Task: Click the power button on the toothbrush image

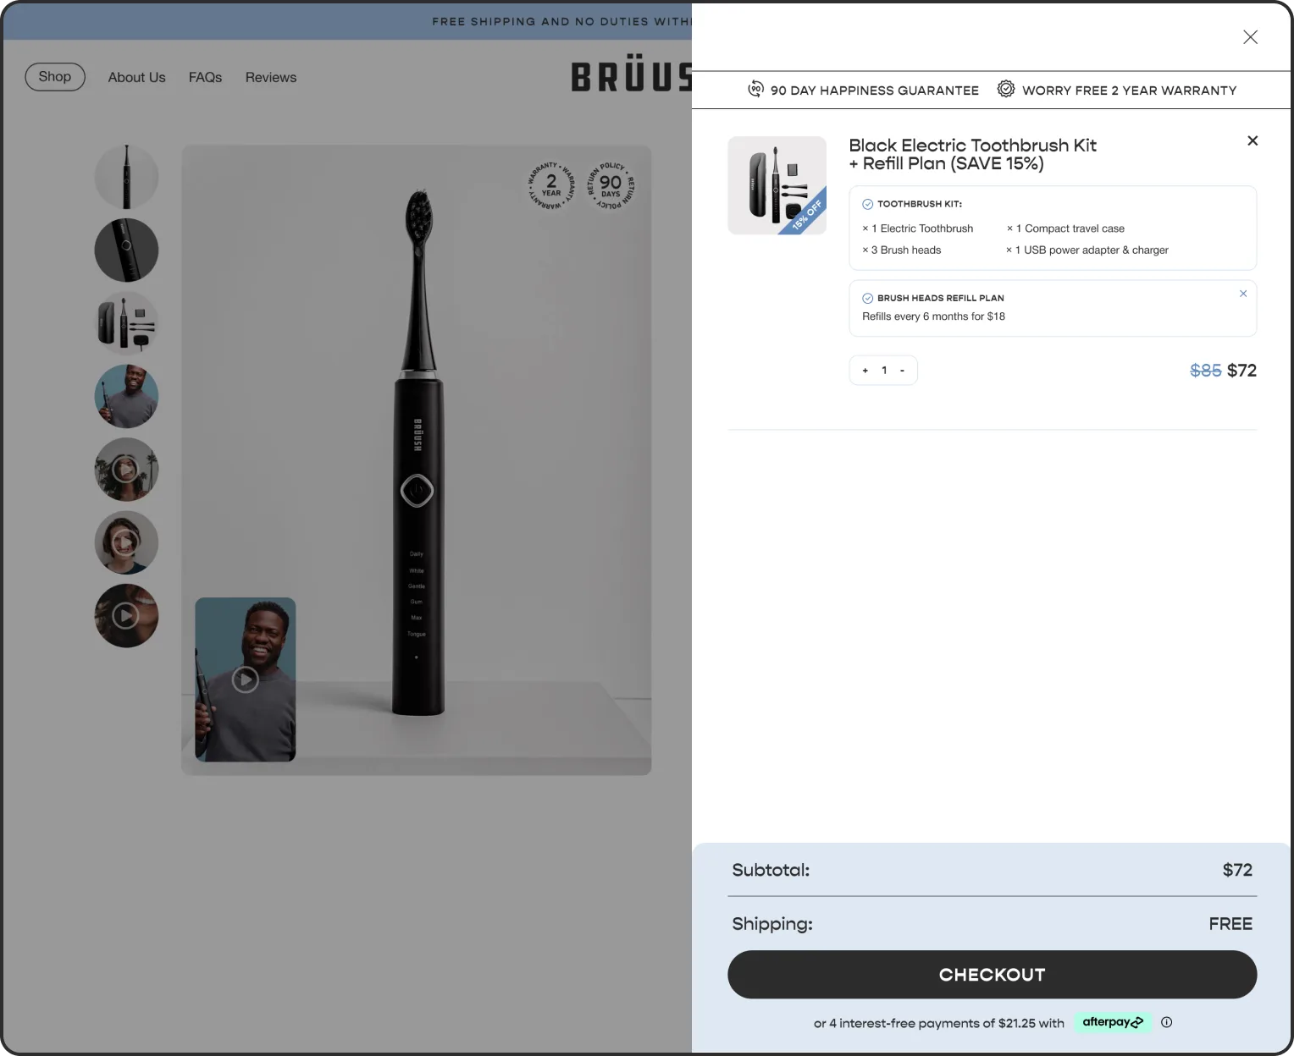Action: 417,490
